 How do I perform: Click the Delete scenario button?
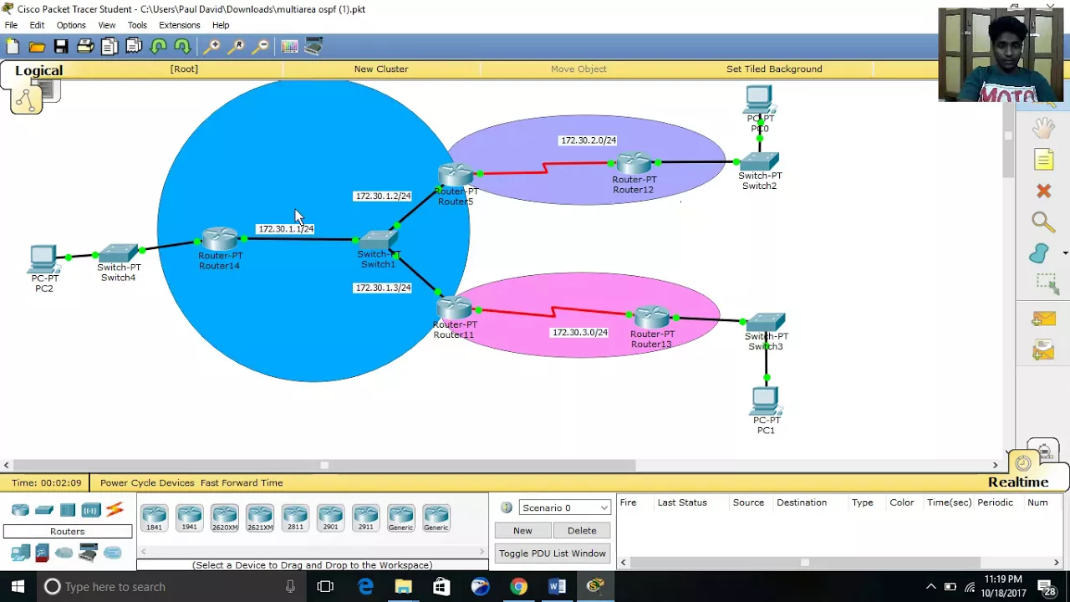pos(582,530)
